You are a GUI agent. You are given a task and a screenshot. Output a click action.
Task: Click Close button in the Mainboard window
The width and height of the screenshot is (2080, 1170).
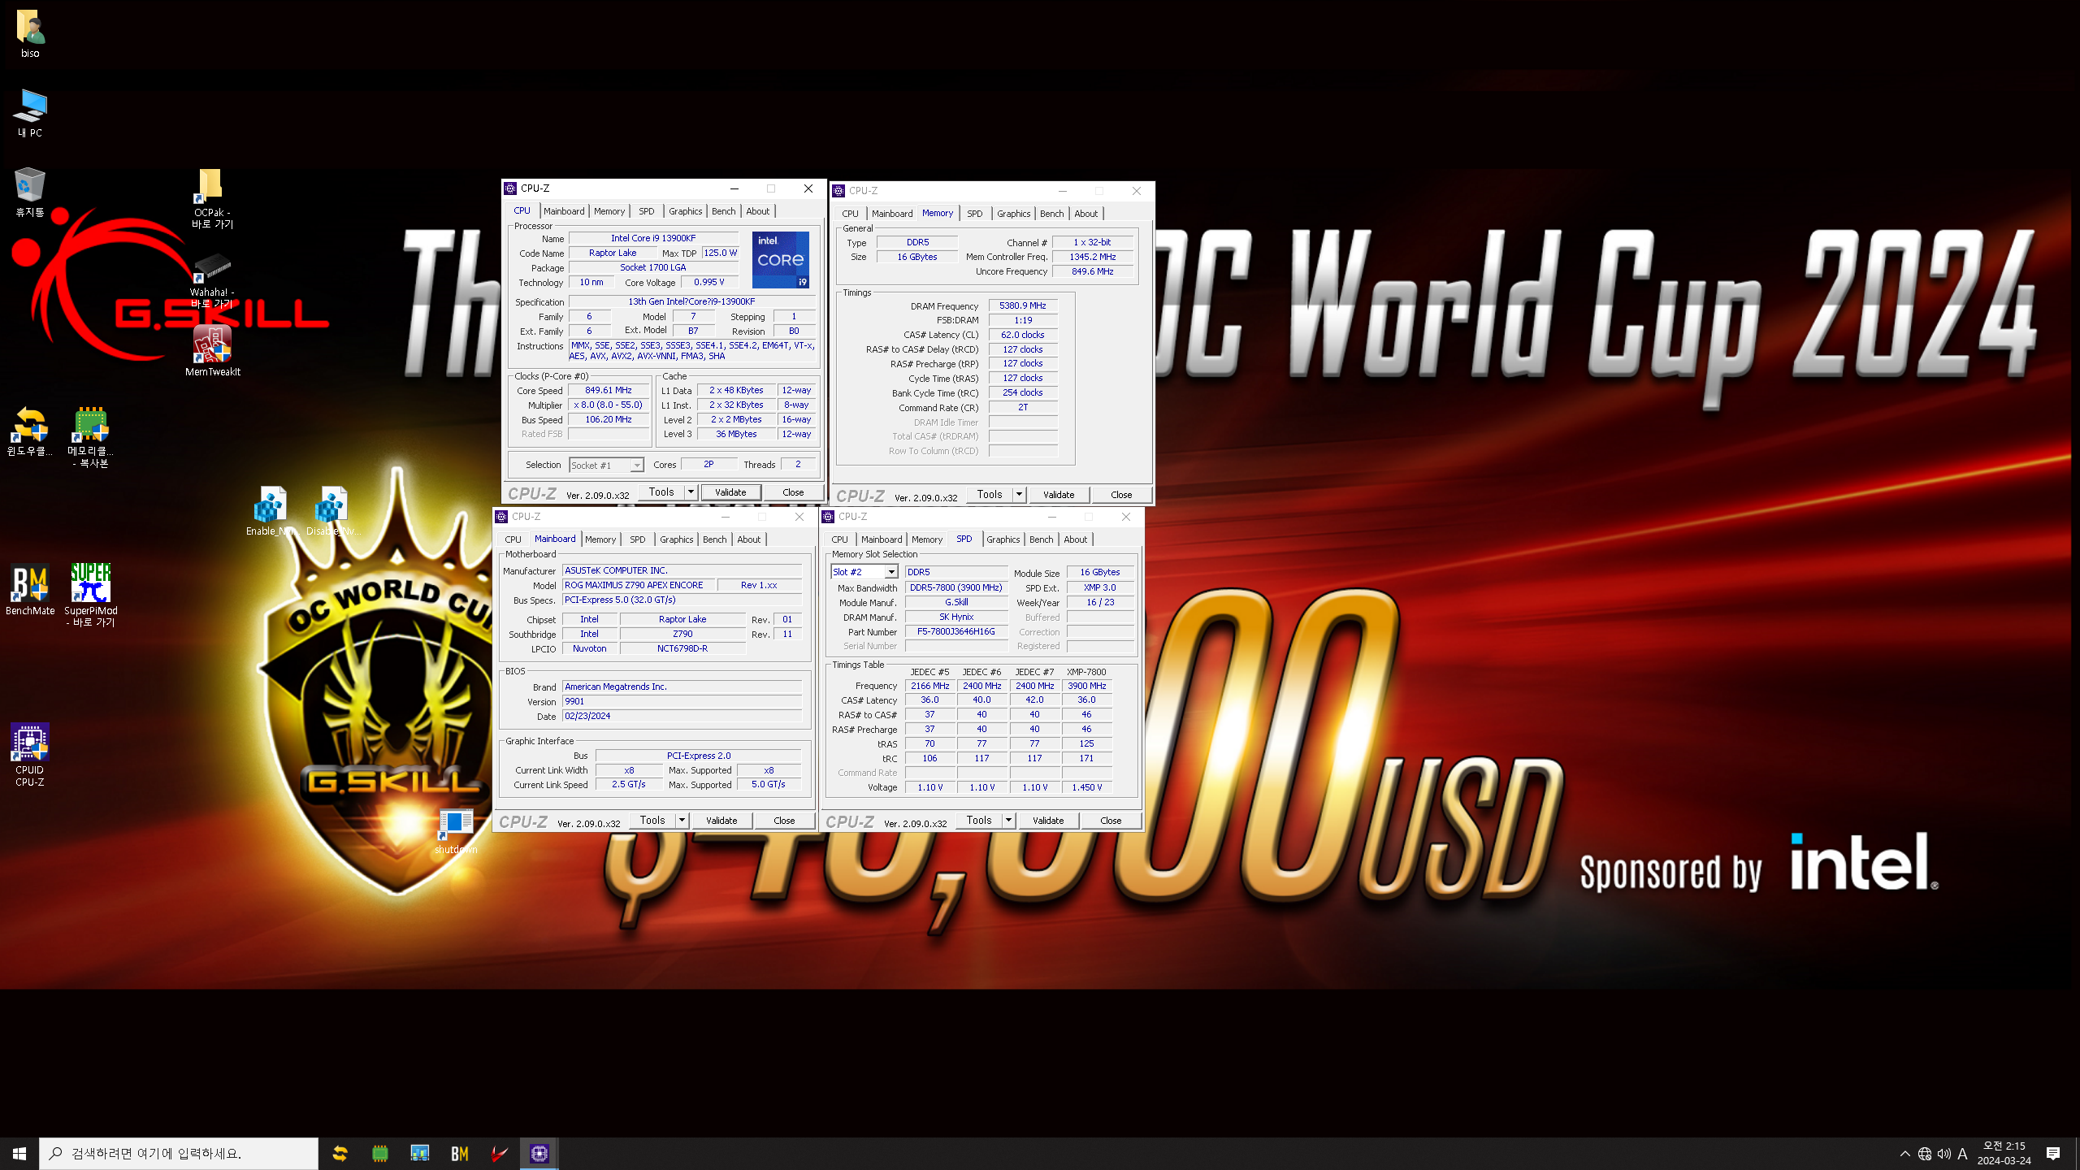784,821
